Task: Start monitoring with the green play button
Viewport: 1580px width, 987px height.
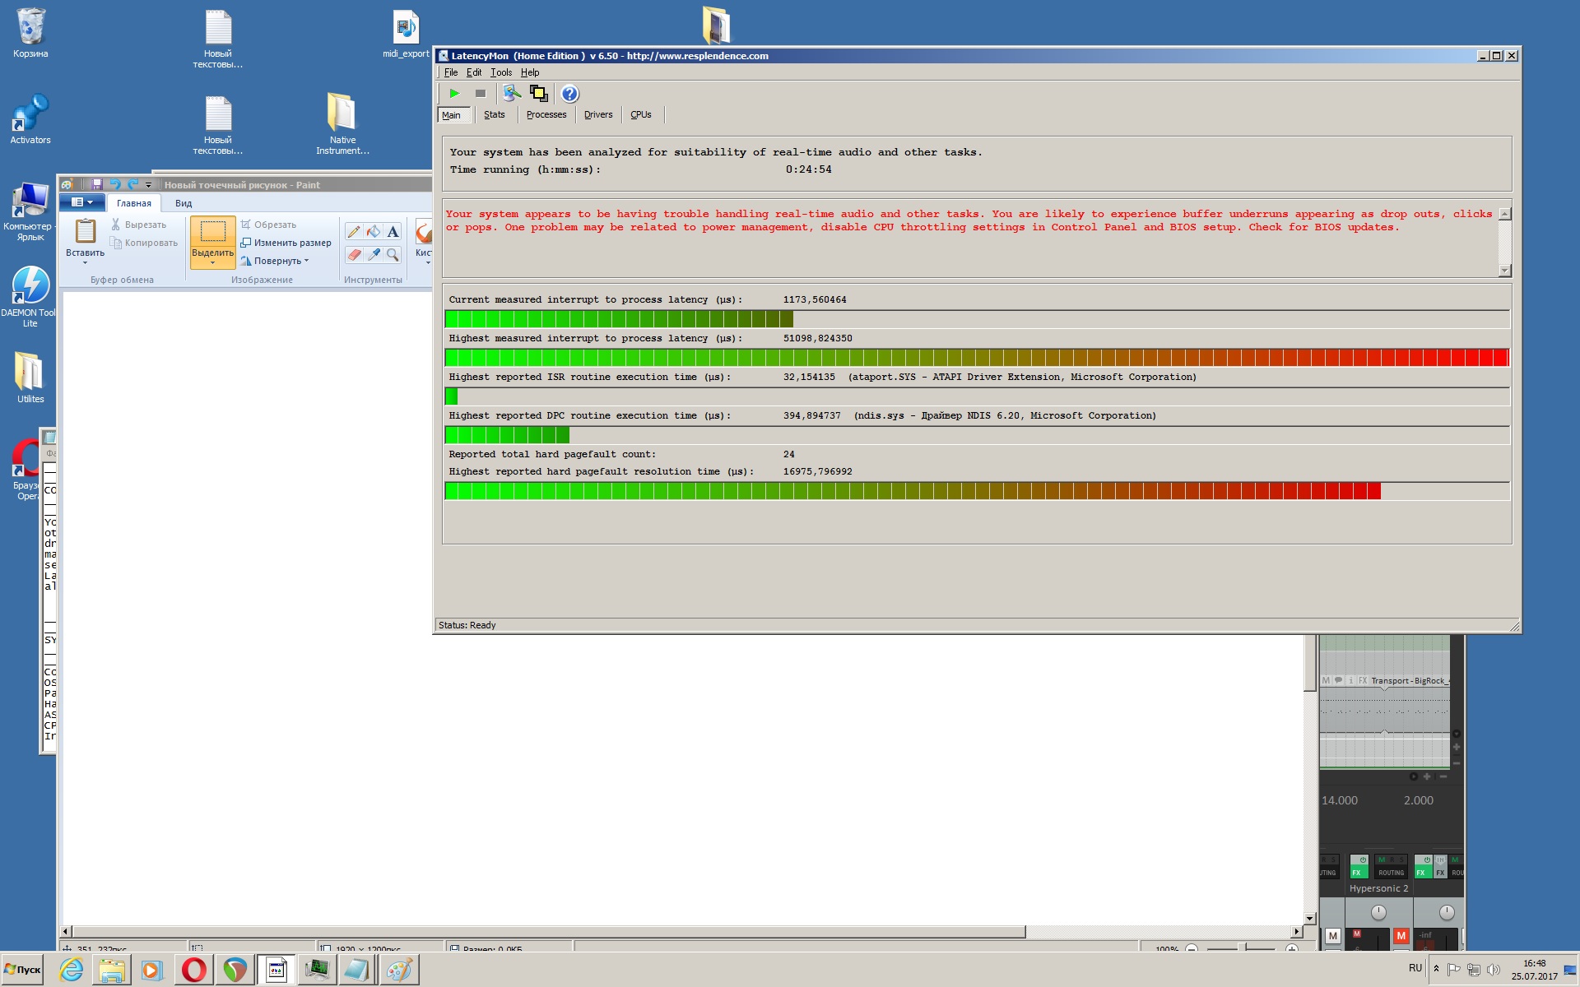Action: tap(454, 94)
